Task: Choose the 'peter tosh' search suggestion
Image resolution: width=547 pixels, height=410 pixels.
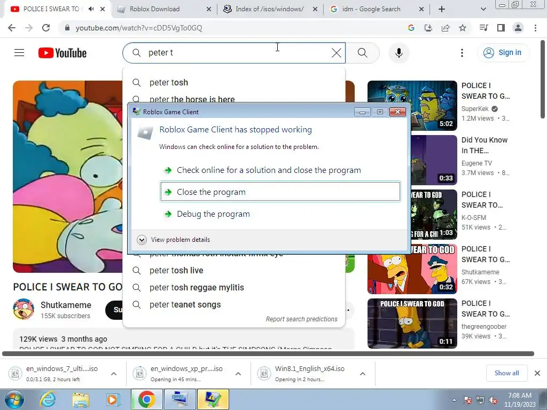Action: point(234,83)
